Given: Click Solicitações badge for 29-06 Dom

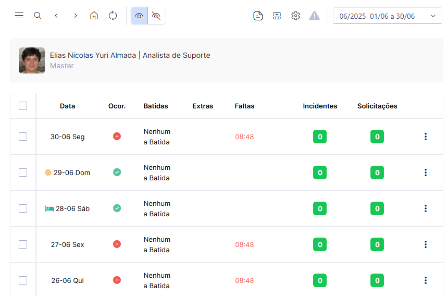Looking at the screenshot, I should point(377,172).
